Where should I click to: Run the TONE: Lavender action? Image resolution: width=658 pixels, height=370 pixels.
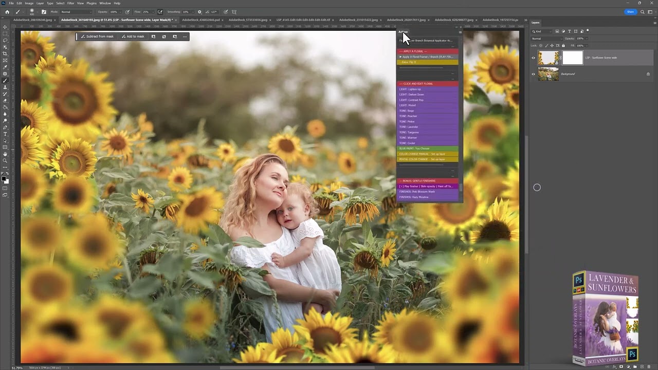point(427,127)
